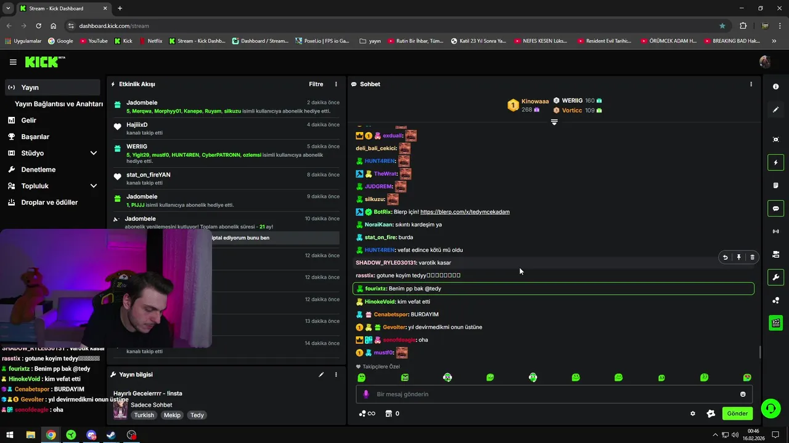Bookmark this page with star icon
The height and width of the screenshot is (443, 789).
pos(722,26)
